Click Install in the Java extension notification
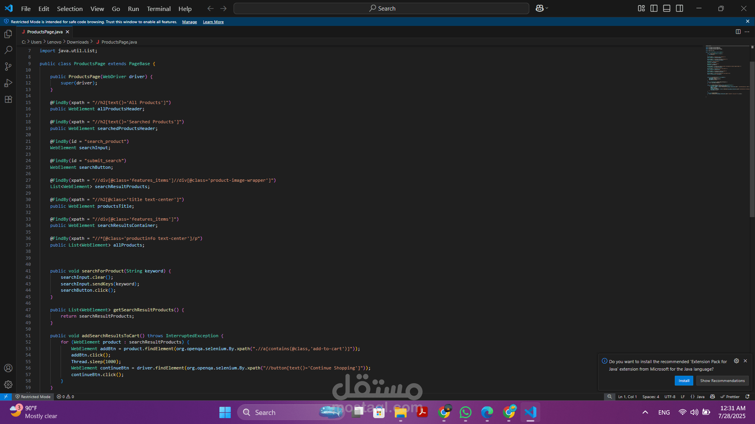755x424 pixels. tap(684, 380)
